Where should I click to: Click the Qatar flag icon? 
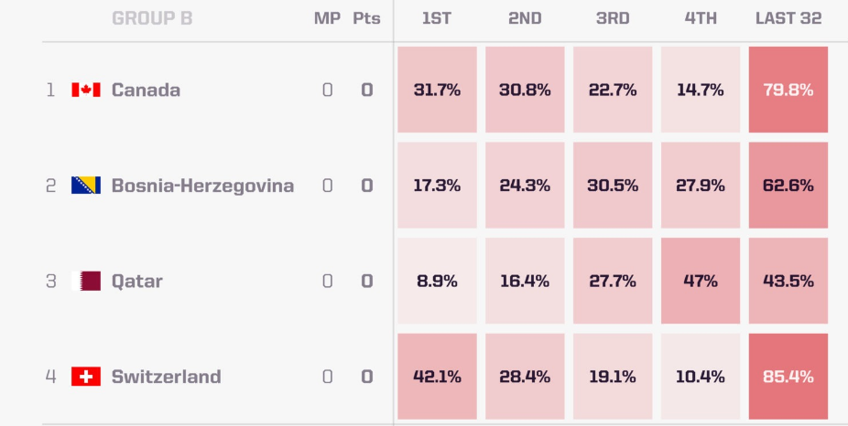click(86, 281)
